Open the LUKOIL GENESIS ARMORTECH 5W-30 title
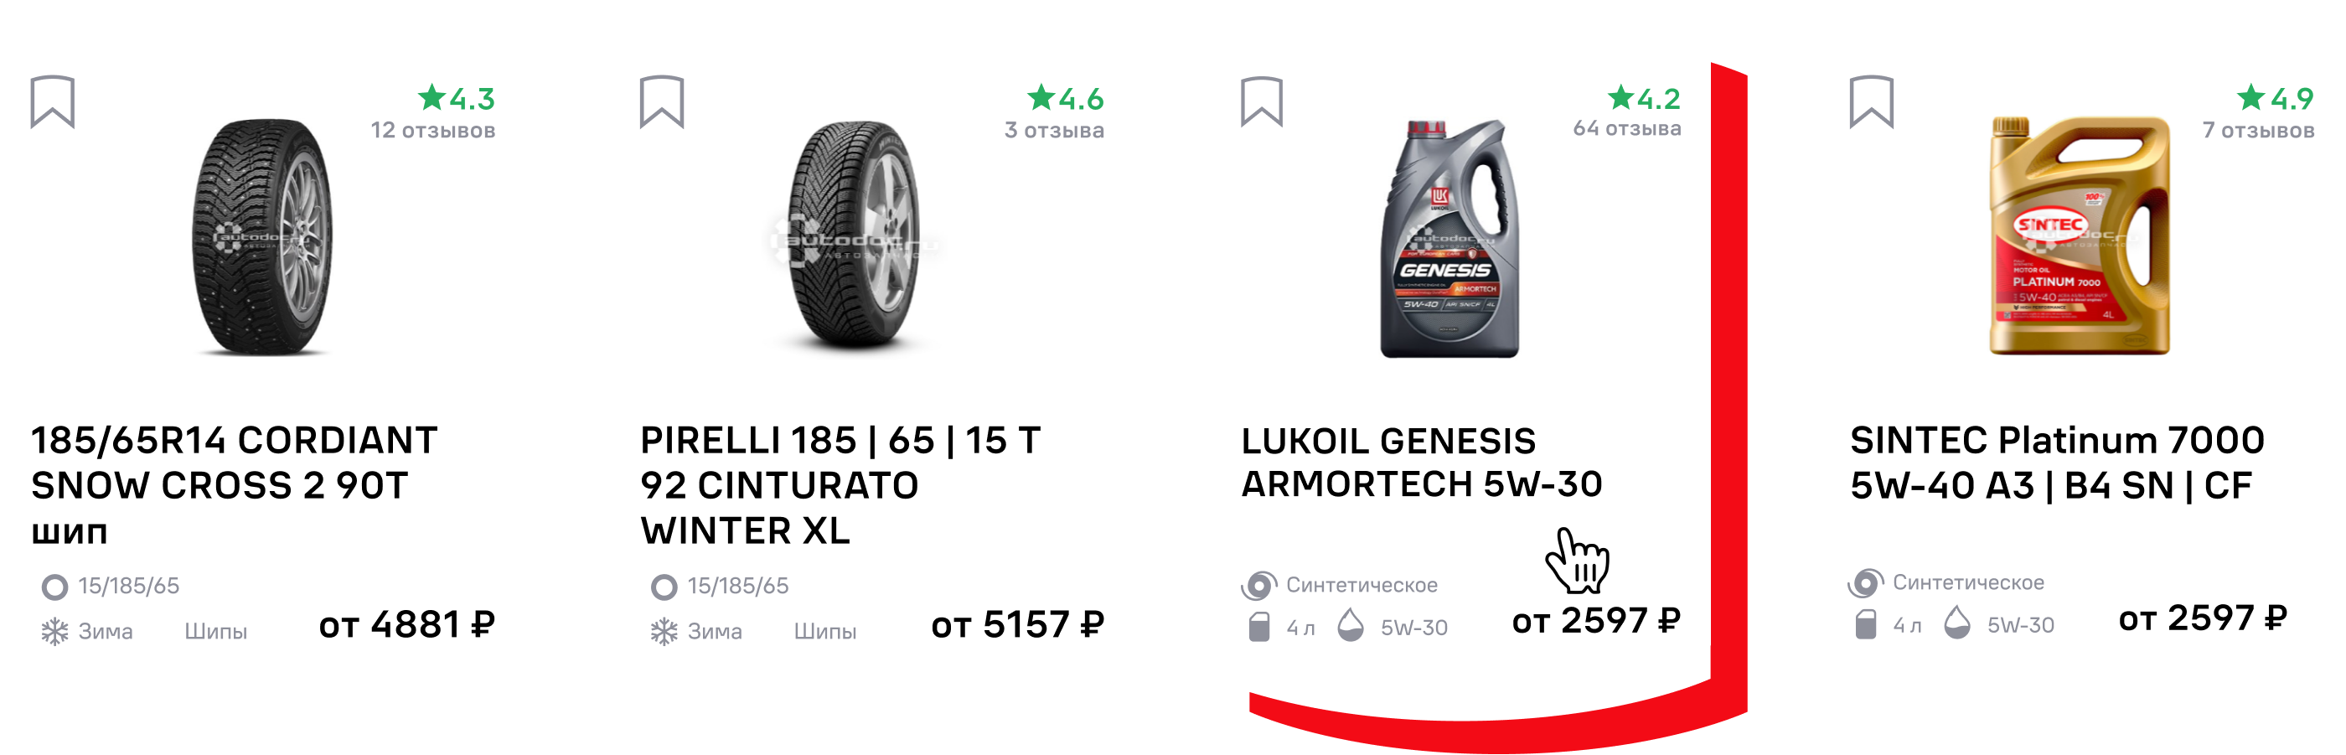The height and width of the screenshot is (755, 2346). coord(1422,463)
